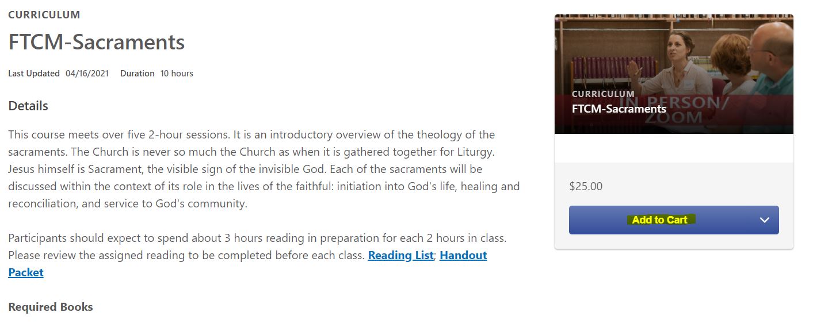Click the course thumbnail image
Viewport: 813px width, 324px height.
(x=674, y=74)
